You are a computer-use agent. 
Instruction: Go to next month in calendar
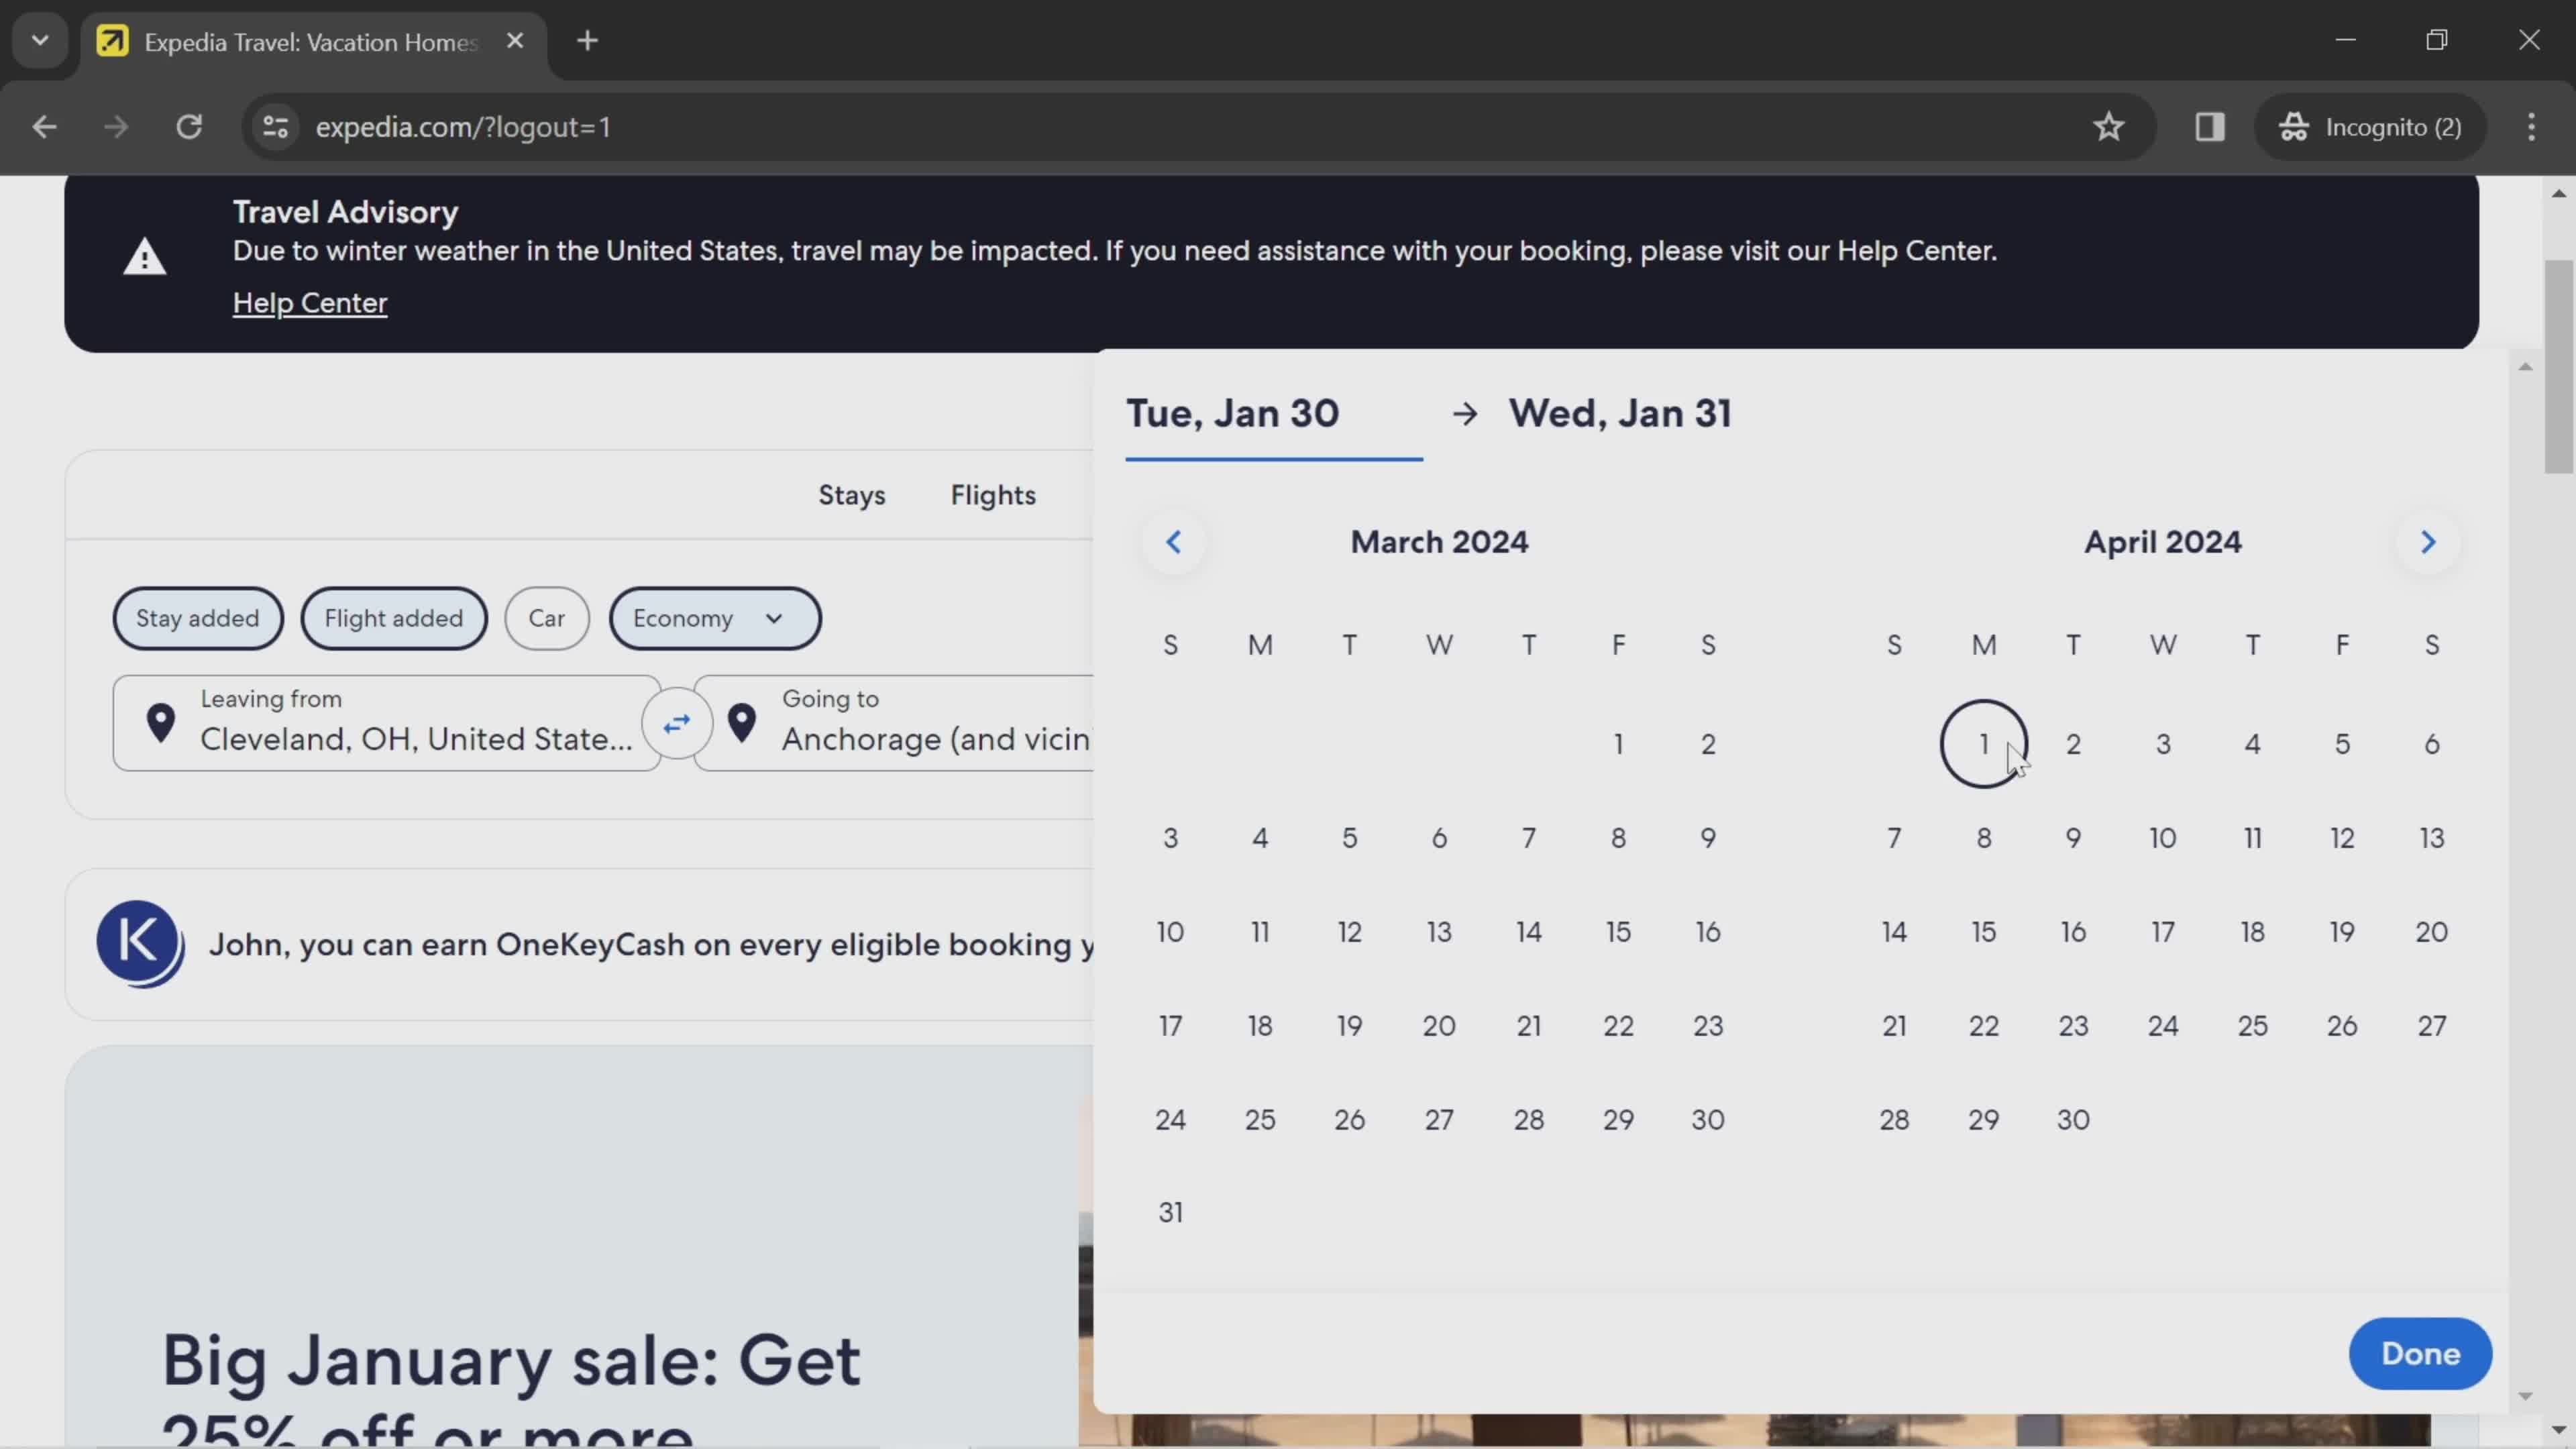tap(2428, 542)
